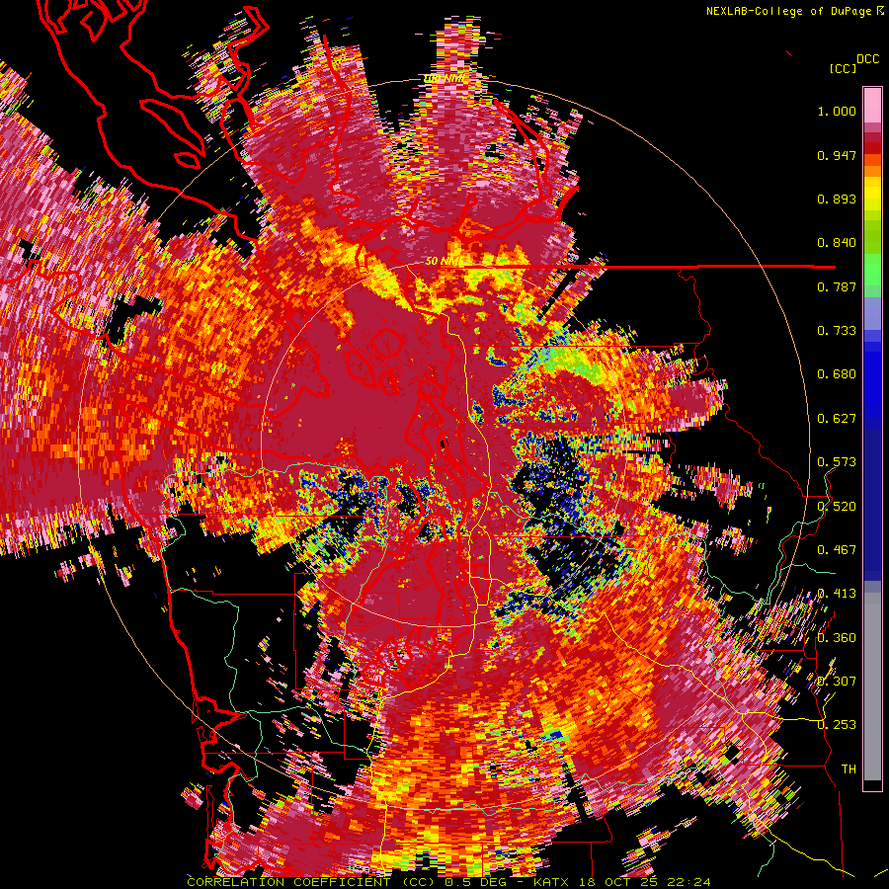Viewport: 889px width, 889px height.
Task: Select the 0.413 scale value
Action: (x=837, y=594)
